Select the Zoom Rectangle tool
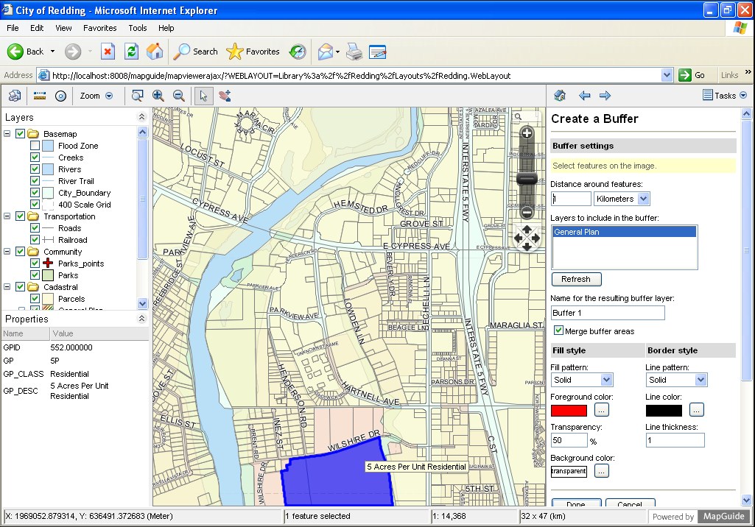This screenshot has height=527, width=755. click(138, 96)
